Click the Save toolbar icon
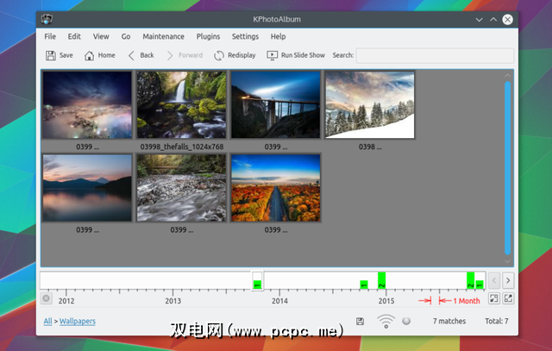This screenshot has height=351, width=552. click(x=51, y=55)
